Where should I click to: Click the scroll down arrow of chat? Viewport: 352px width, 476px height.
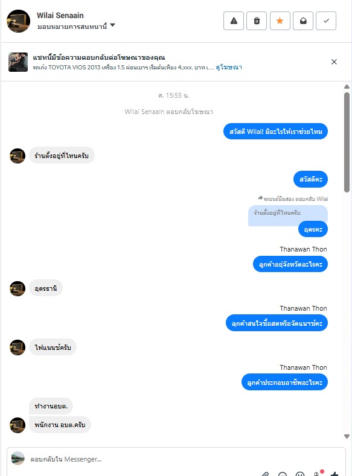(347, 437)
